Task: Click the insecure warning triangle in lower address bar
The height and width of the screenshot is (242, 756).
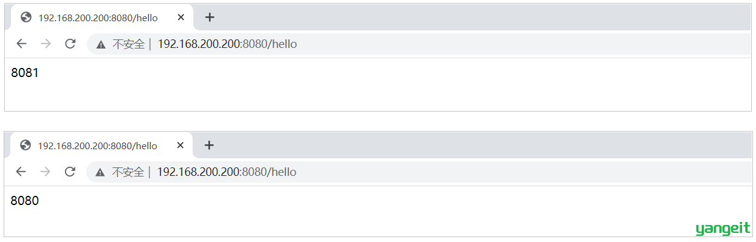Action: [x=101, y=172]
